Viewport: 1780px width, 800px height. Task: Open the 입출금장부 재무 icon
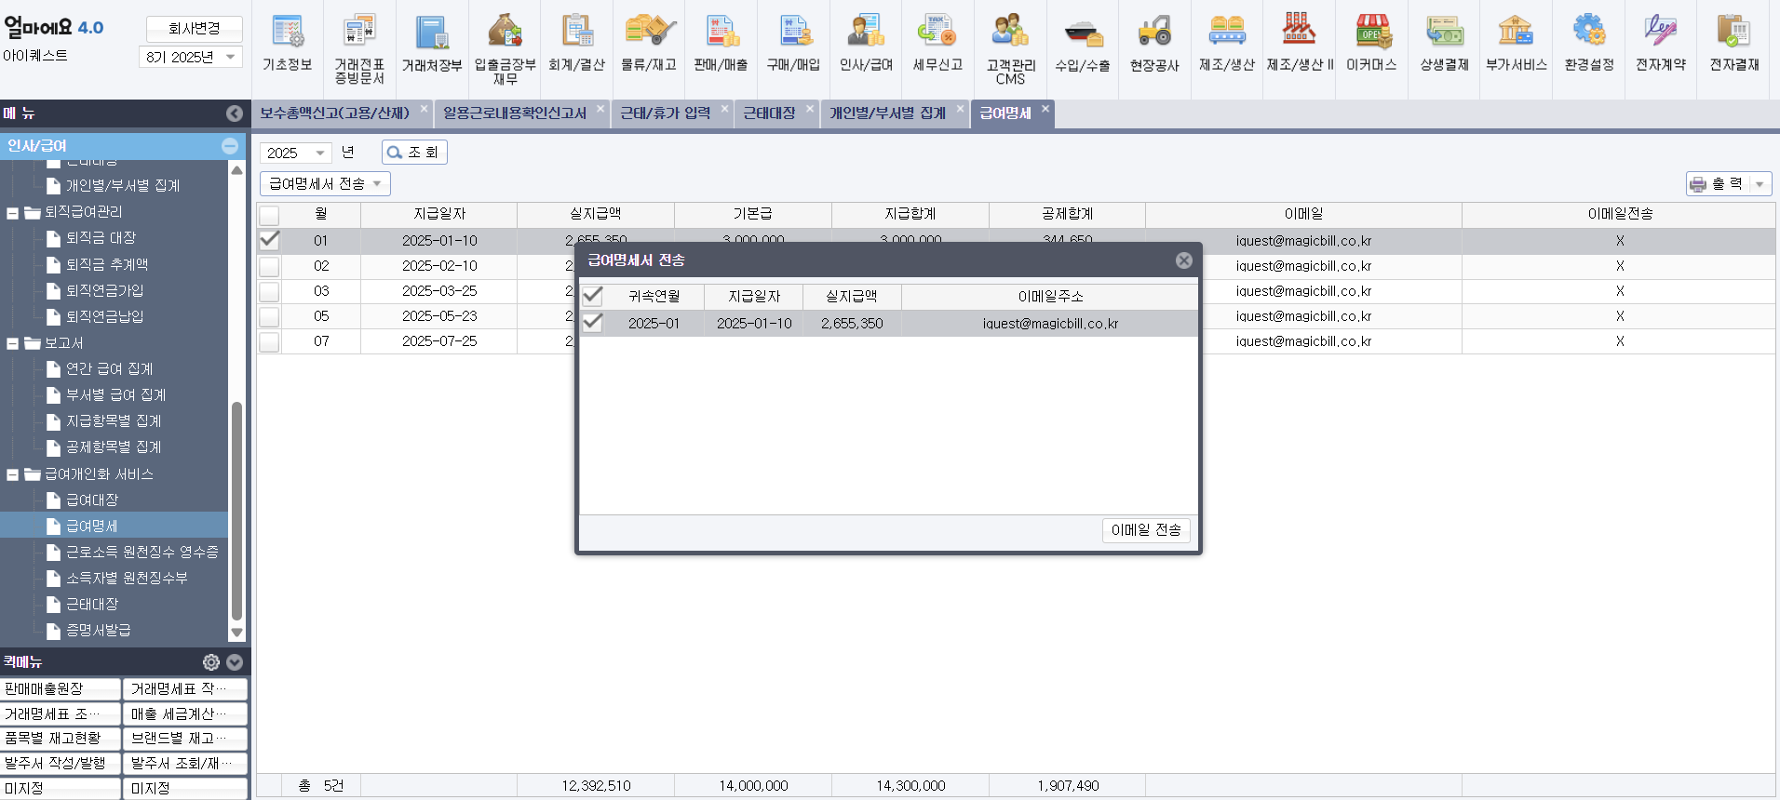(506, 48)
